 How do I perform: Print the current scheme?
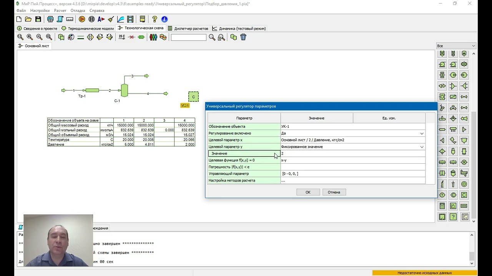point(50,19)
